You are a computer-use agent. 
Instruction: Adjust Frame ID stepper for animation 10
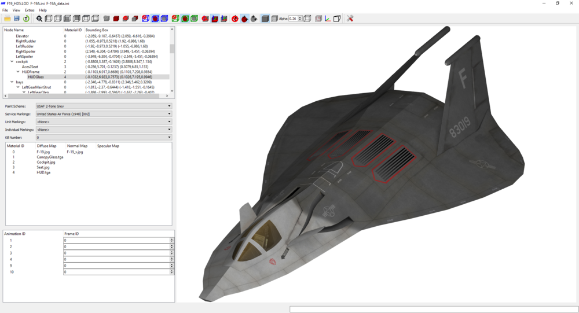click(172, 272)
